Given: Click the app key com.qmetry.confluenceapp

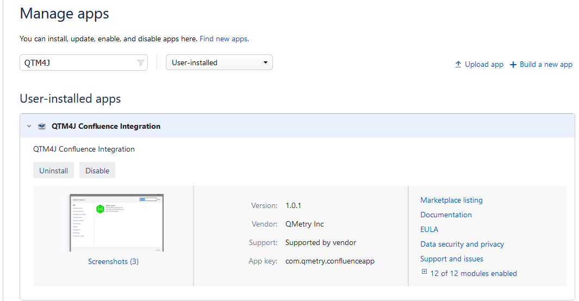Looking at the screenshot, I should coord(330,261).
